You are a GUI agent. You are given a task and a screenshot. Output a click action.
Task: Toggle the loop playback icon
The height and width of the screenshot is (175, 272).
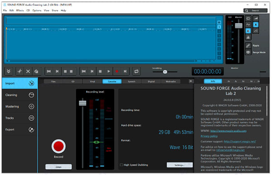tap(136, 71)
